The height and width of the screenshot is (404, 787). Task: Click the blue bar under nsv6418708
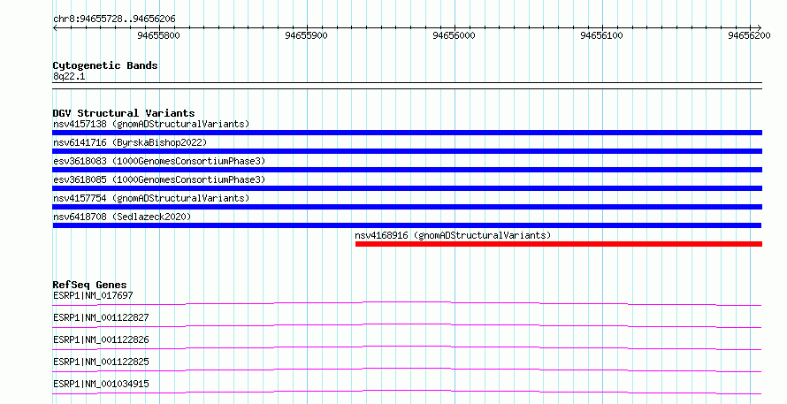coord(407,225)
